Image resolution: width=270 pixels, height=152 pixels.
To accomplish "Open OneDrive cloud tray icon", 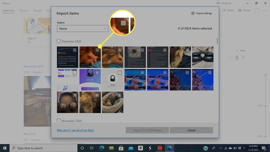I will pos(230,148).
